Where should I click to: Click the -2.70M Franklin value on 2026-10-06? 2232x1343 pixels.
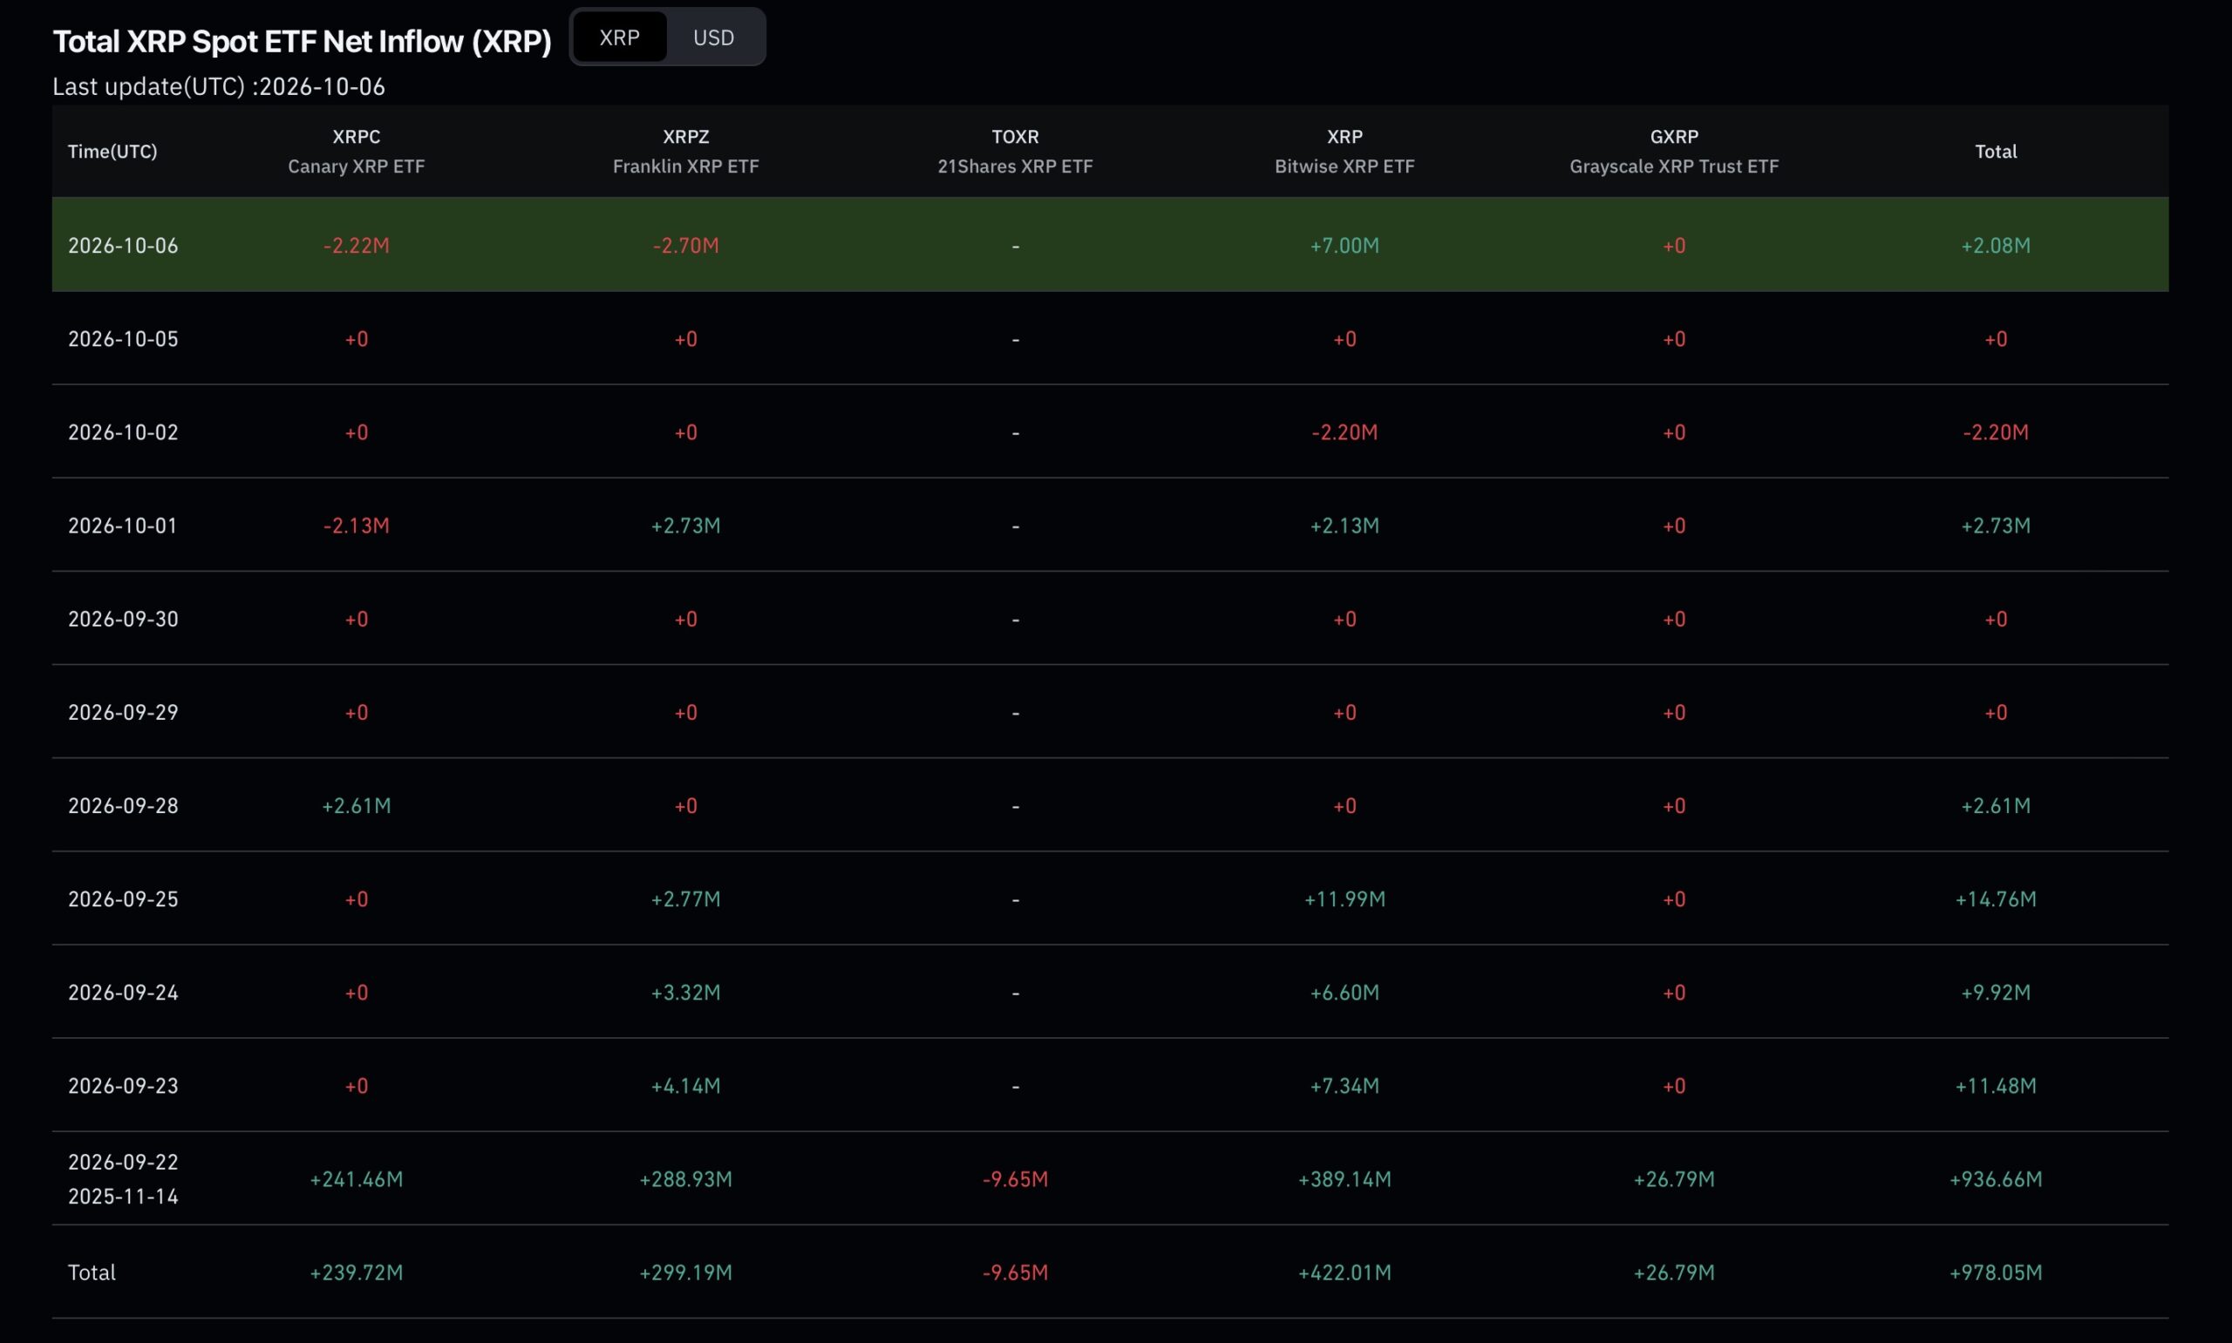[685, 245]
